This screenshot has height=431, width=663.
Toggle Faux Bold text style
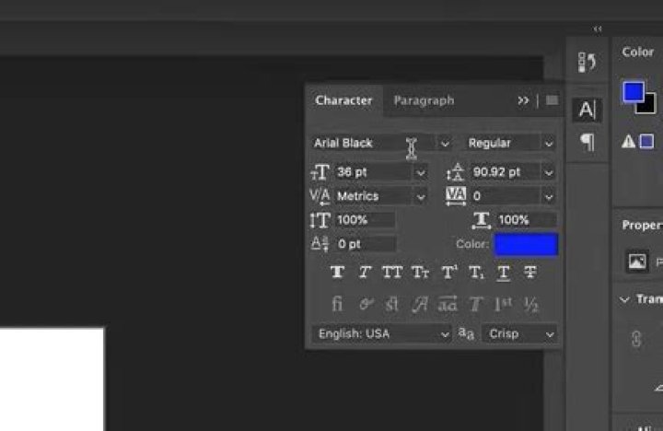coord(337,273)
